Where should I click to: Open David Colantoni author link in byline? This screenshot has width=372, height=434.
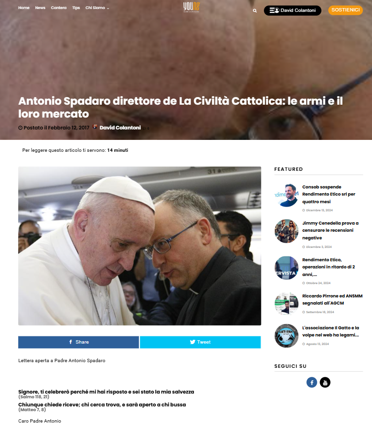(x=120, y=128)
